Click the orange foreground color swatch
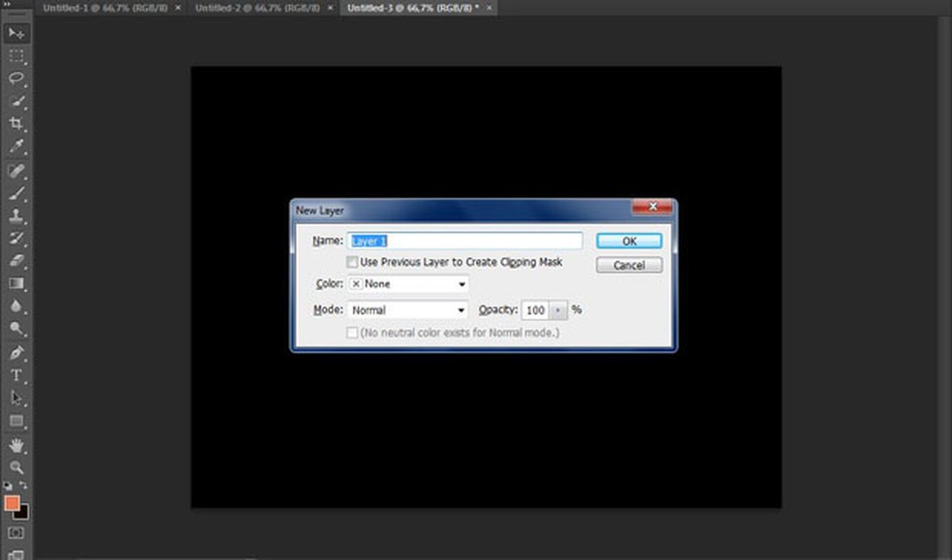Viewport: 952px width, 560px height. pos(12,503)
